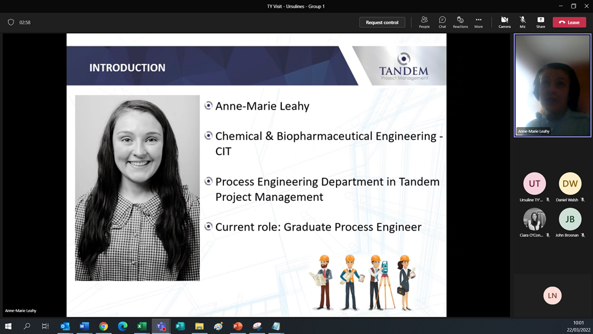Click the shield security icon
This screenshot has height=334, width=593.
(11, 22)
